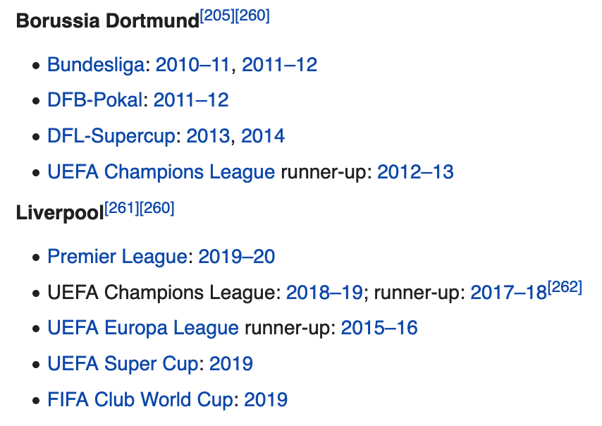The width and height of the screenshot is (602, 426).
Task: Open the Bundesliga link
Action: 96,64
